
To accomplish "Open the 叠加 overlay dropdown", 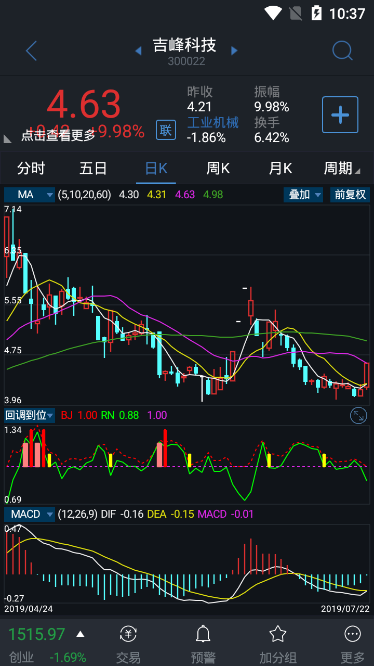I will [x=303, y=195].
